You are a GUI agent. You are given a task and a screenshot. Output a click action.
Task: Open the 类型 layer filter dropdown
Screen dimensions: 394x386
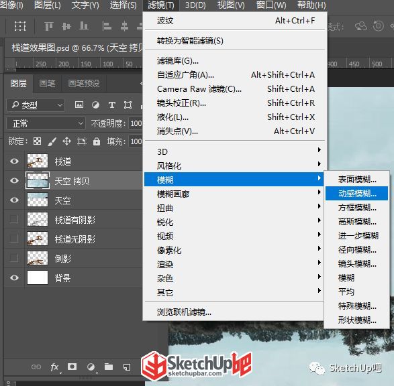coord(36,105)
